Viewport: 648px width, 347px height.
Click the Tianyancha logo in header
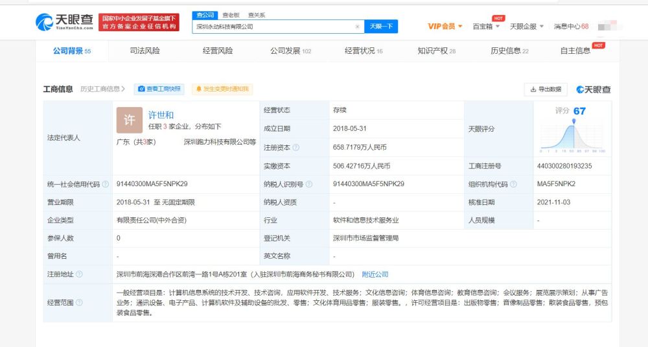click(x=64, y=22)
